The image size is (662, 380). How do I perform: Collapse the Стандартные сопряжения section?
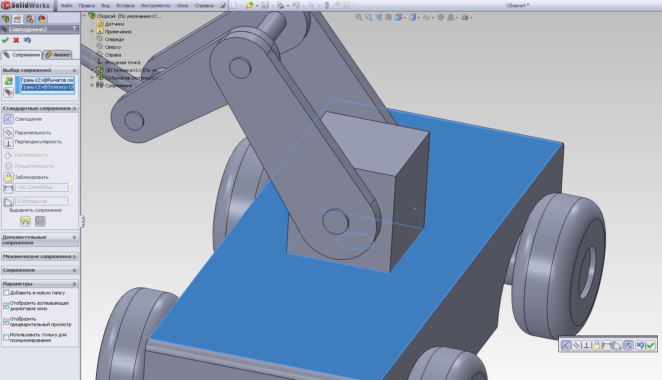click(74, 108)
